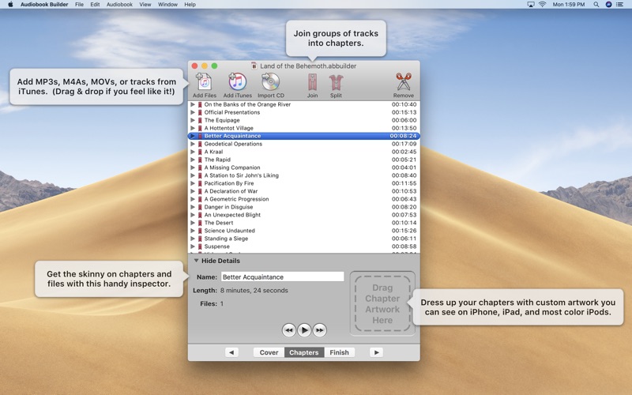
Task: Expand the Geodetical Operations chapter
Action: 193,144
